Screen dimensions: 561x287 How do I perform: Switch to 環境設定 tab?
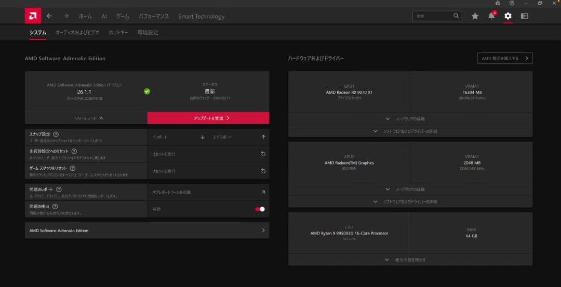pyautogui.click(x=148, y=33)
